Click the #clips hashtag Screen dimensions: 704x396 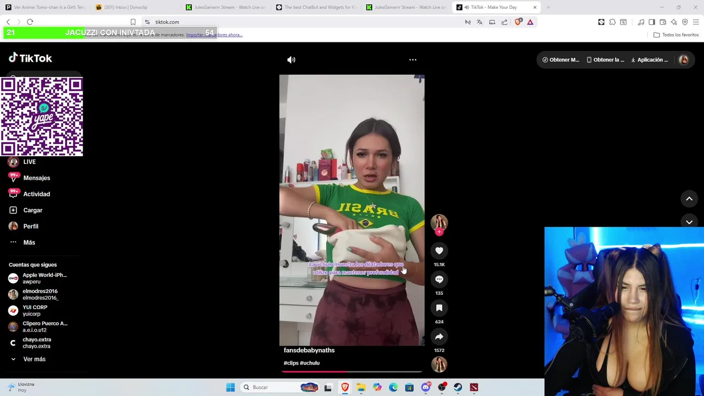[x=291, y=363]
